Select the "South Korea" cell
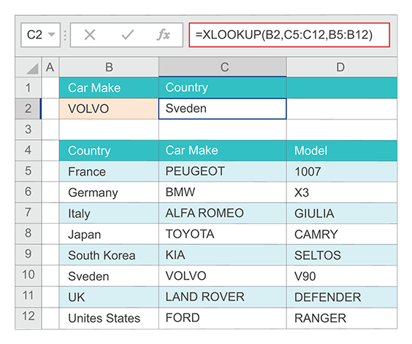The height and width of the screenshot is (344, 412). [109, 254]
